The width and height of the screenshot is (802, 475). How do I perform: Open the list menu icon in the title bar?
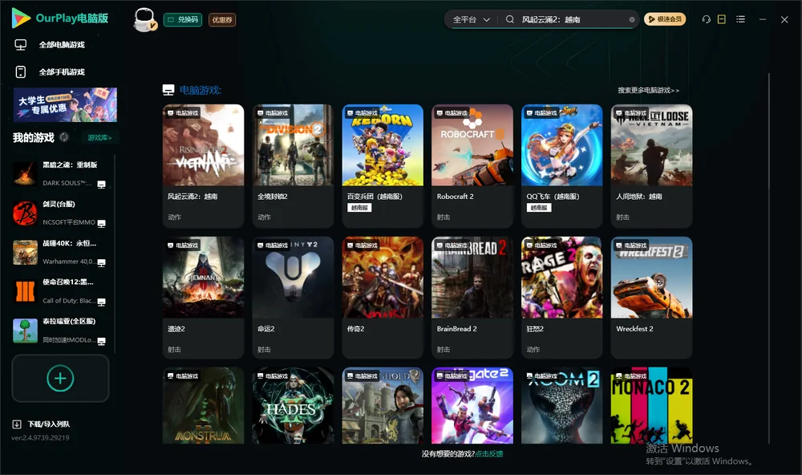pyautogui.click(x=740, y=19)
